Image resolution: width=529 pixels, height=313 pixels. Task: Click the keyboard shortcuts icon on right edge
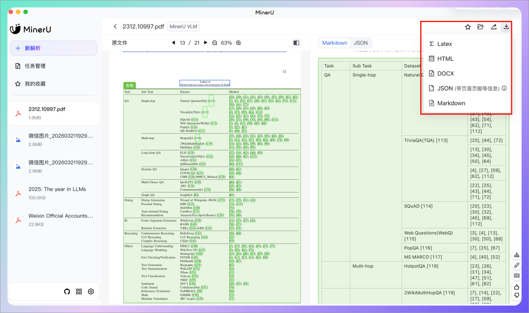click(517, 276)
